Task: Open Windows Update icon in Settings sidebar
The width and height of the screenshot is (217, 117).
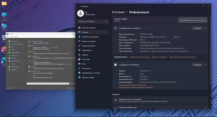Action: 79,77
